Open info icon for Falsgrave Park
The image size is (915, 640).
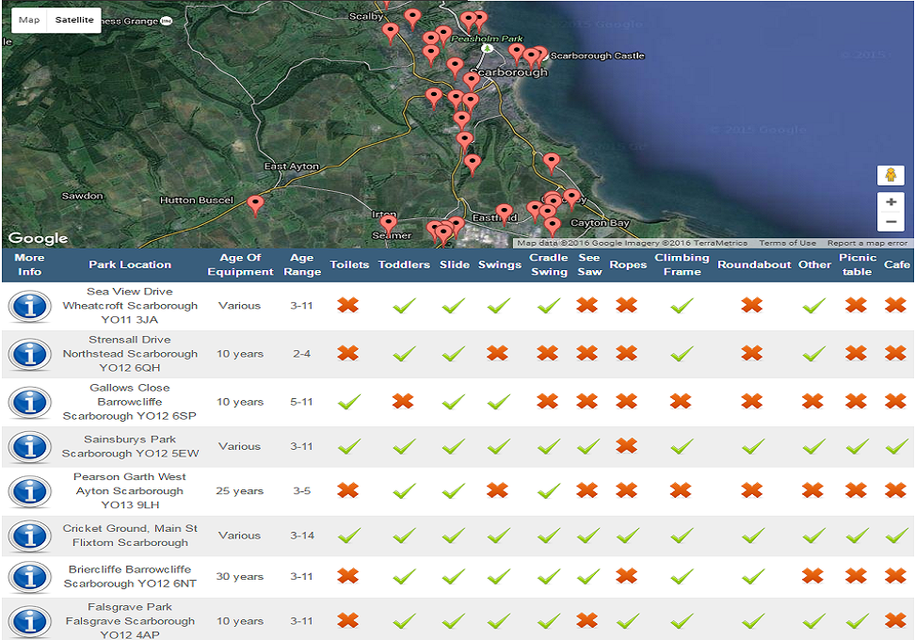click(30, 621)
